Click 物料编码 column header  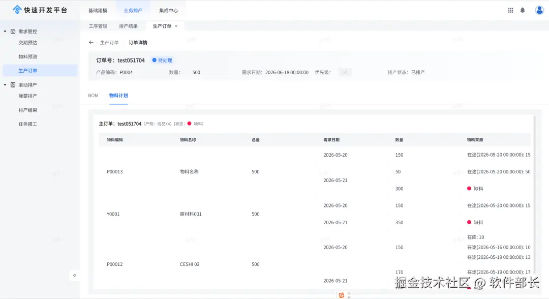click(115, 140)
